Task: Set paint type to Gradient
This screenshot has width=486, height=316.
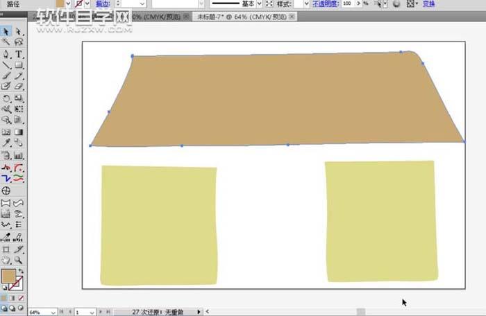Action: point(12,298)
